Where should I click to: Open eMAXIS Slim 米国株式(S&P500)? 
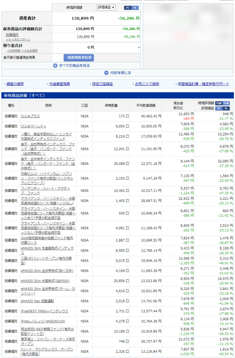45,281
